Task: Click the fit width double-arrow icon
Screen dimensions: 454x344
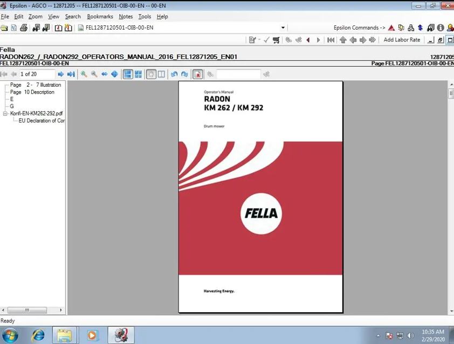Action: [104, 74]
